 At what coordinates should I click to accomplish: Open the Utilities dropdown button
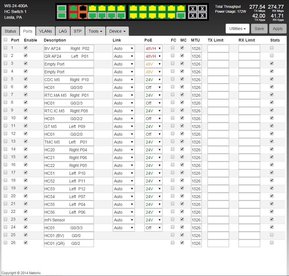point(237,29)
